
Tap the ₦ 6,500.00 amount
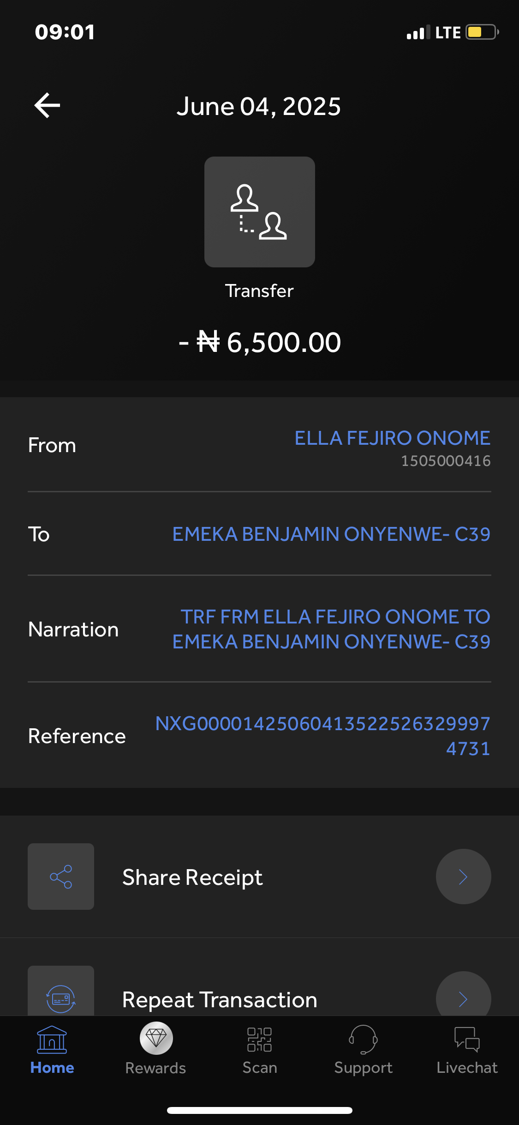pyautogui.click(x=259, y=343)
